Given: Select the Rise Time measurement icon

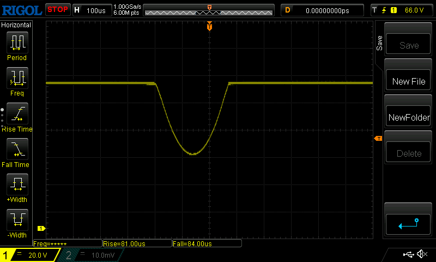Looking at the screenshot, I should (17, 114).
